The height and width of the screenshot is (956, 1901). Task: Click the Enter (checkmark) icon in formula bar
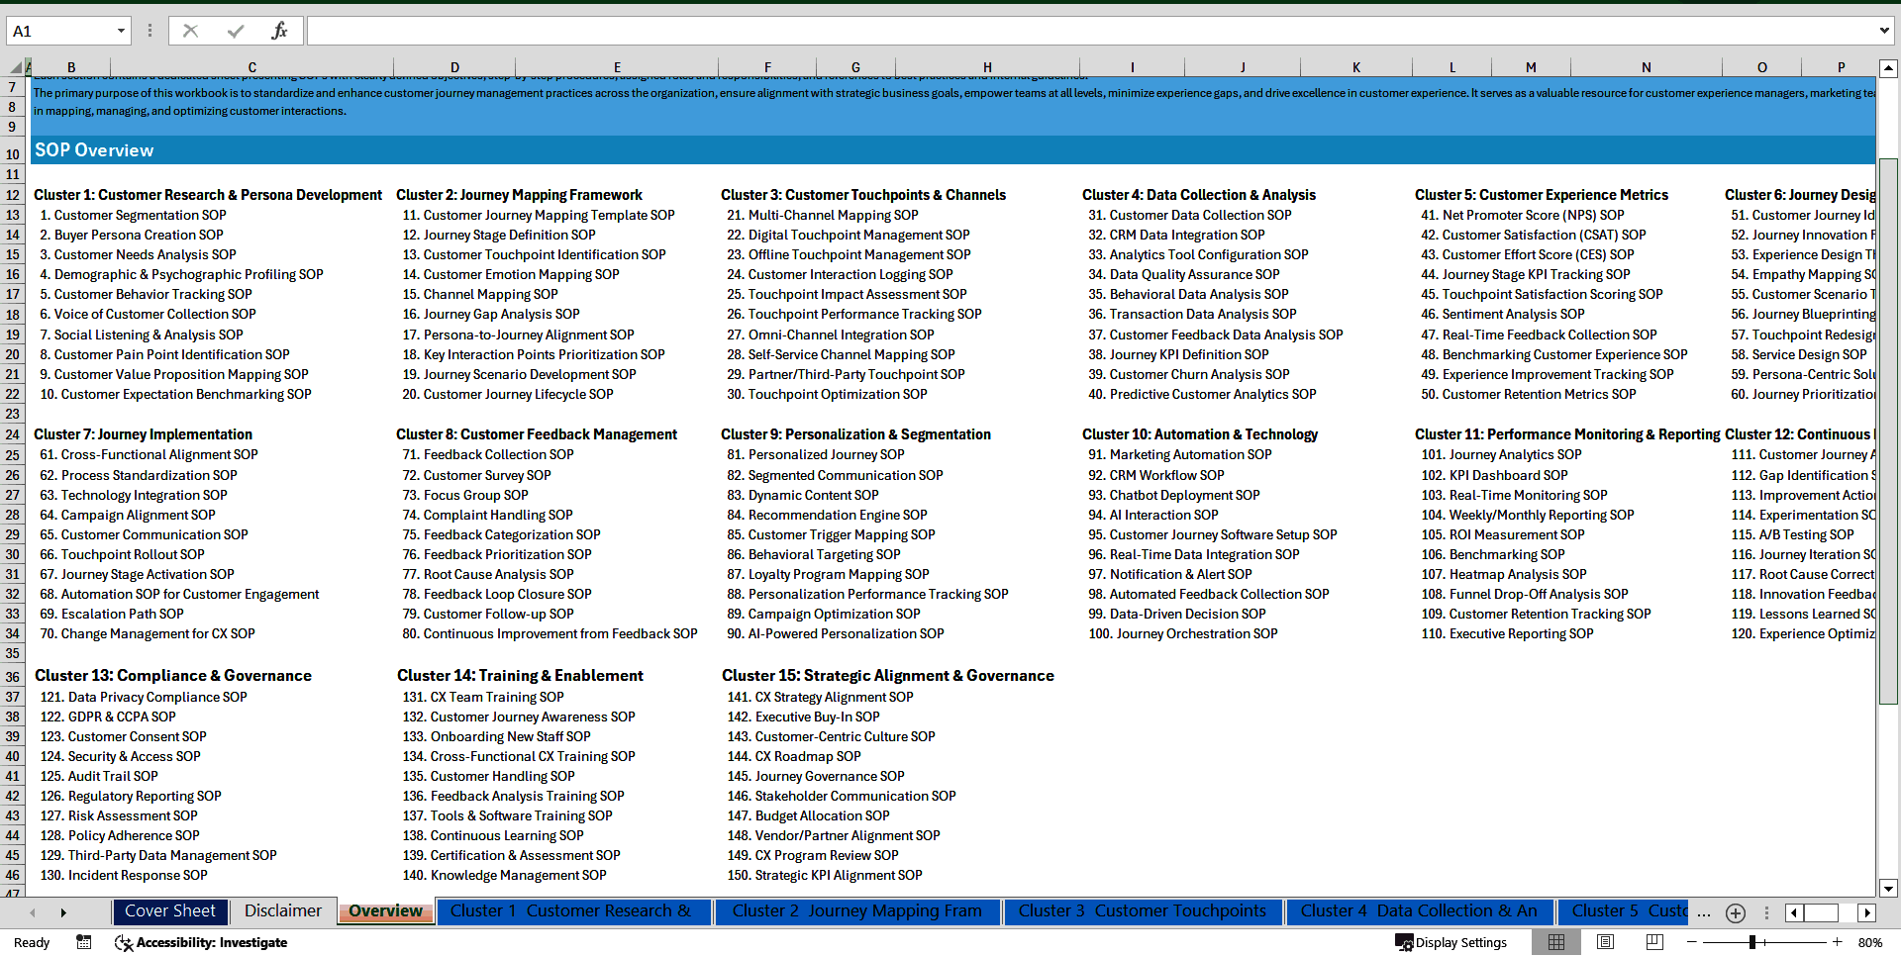click(235, 30)
